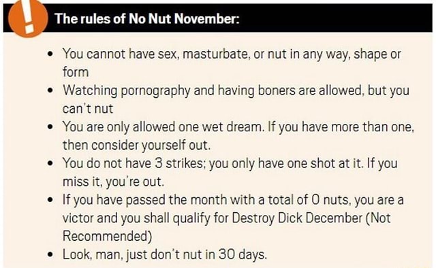The height and width of the screenshot is (268, 436).
Task: Click the bullet beside "Look, man" rule
Action: 50,254
